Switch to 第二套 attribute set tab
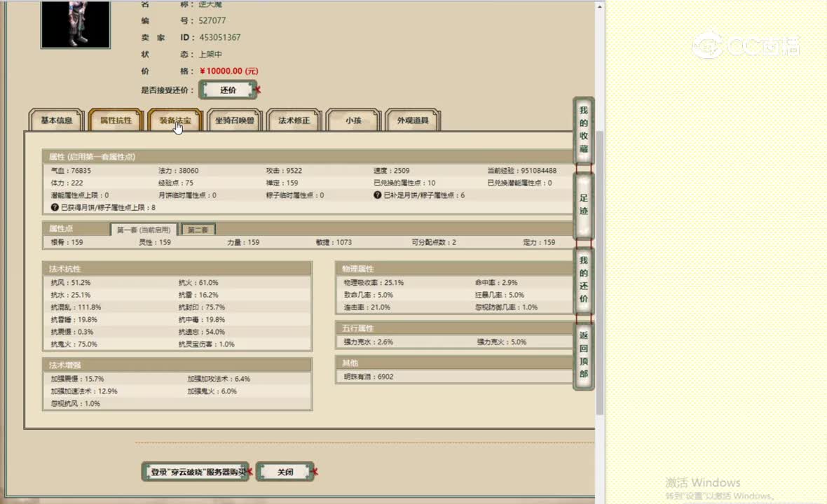Image resolution: width=827 pixels, height=504 pixels. click(x=198, y=230)
